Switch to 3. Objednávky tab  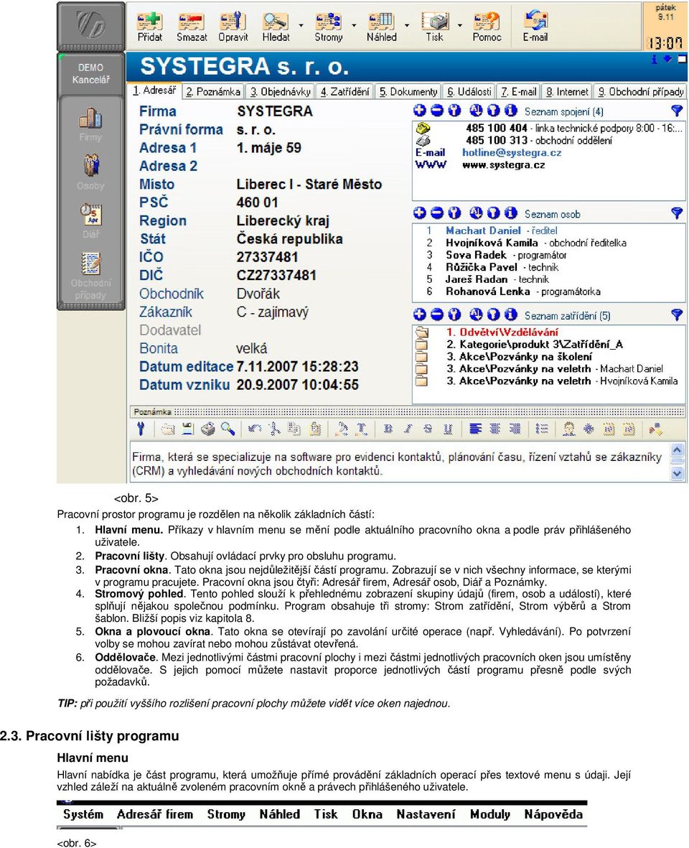280,91
